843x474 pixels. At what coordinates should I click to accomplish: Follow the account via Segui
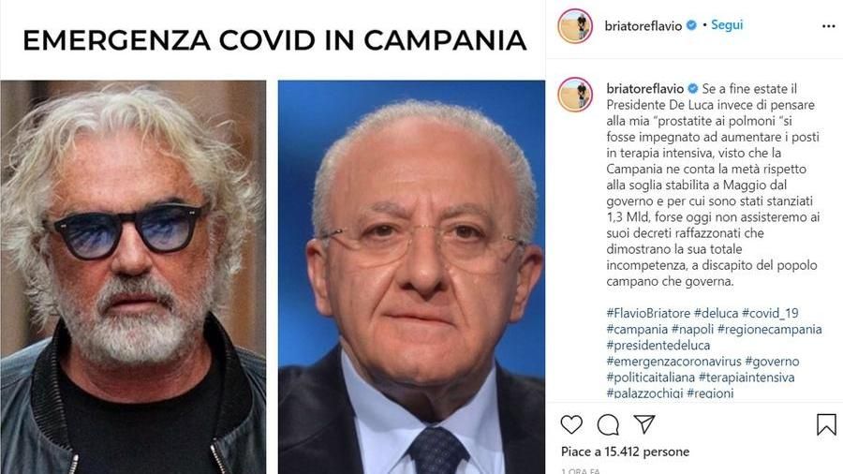click(x=727, y=24)
